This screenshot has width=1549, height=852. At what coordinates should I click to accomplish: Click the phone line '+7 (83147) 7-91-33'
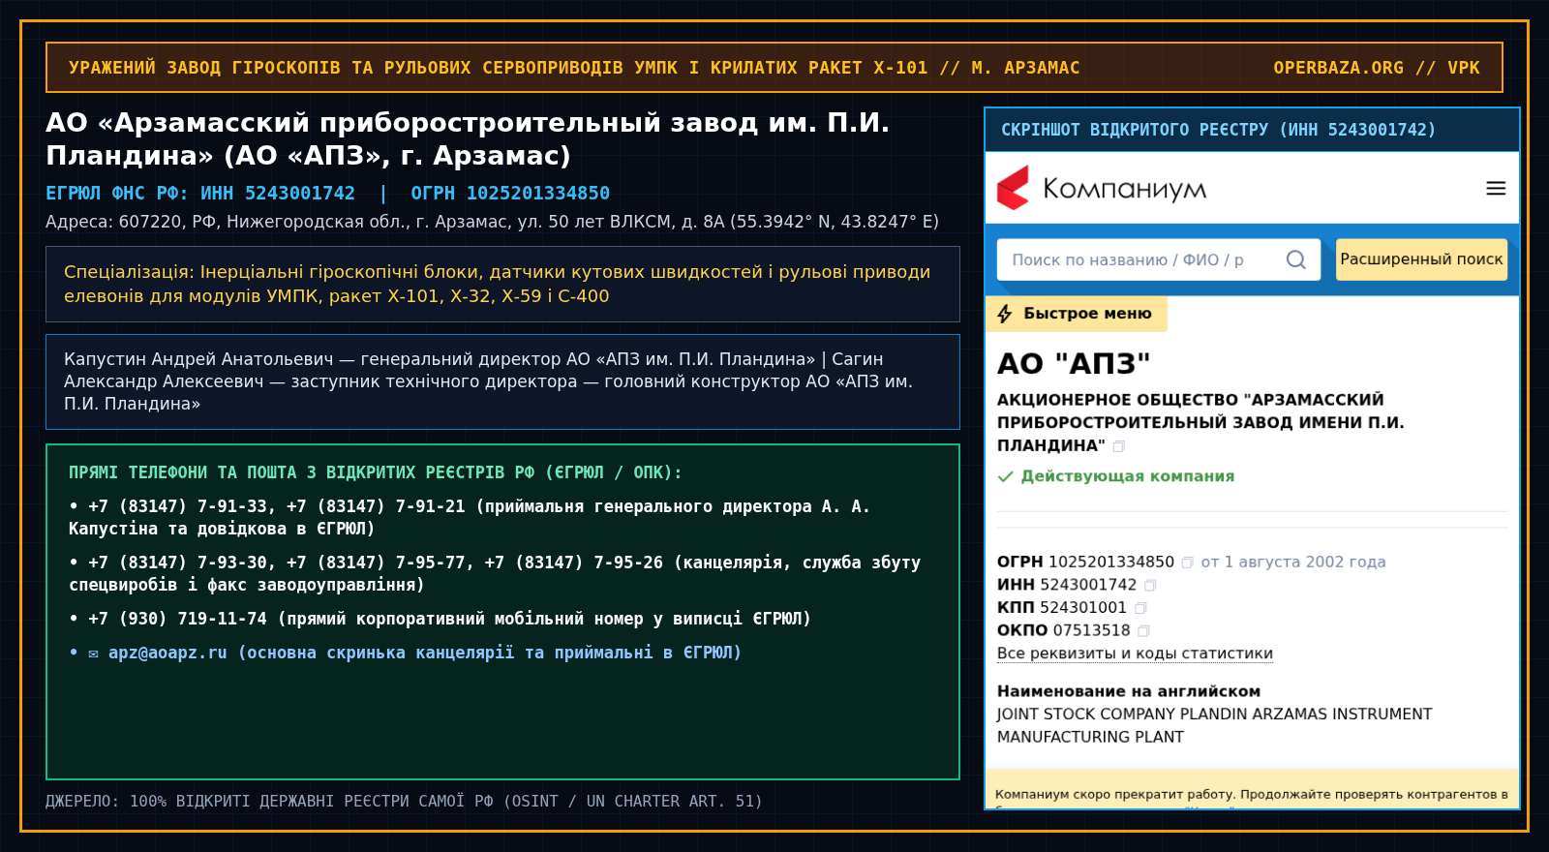[x=470, y=518]
